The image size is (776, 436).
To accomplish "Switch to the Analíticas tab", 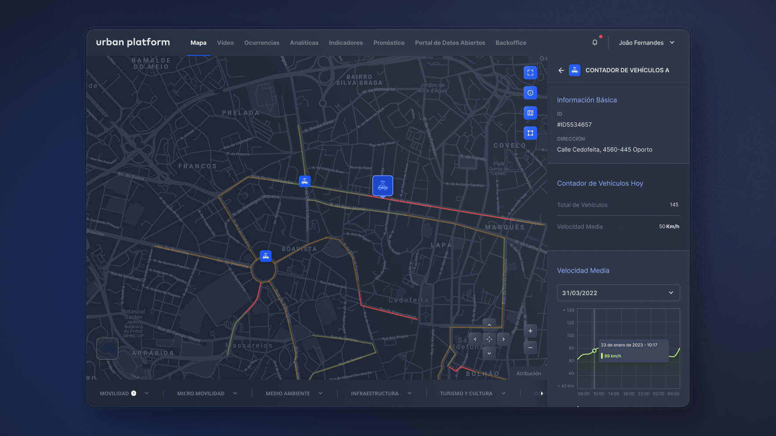I will coord(304,43).
